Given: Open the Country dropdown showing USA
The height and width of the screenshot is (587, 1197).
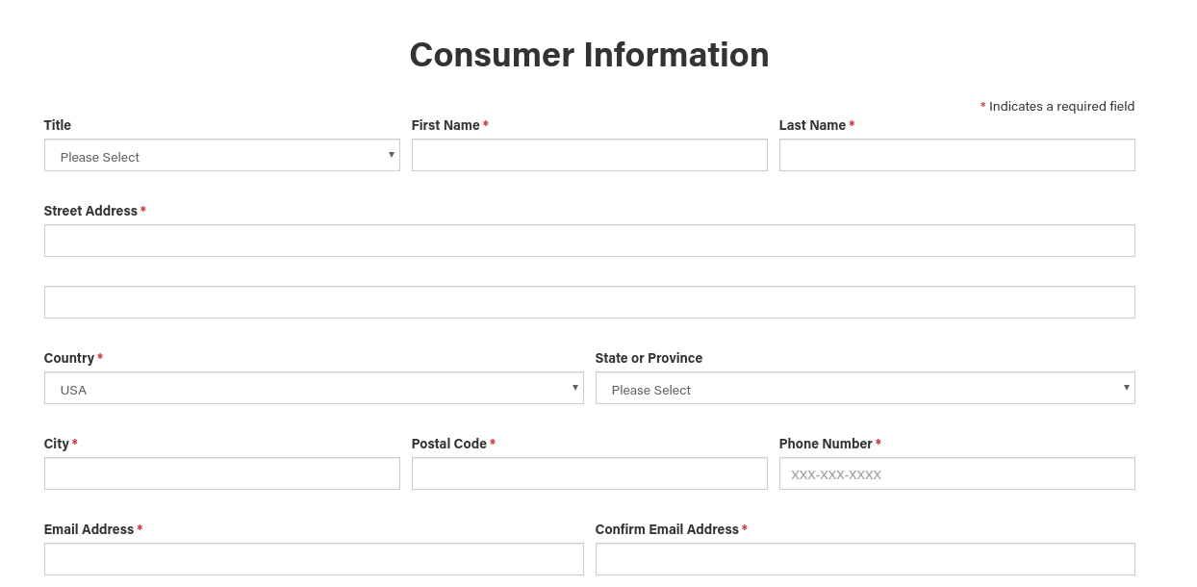Looking at the screenshot, I should tap(313, 389).
